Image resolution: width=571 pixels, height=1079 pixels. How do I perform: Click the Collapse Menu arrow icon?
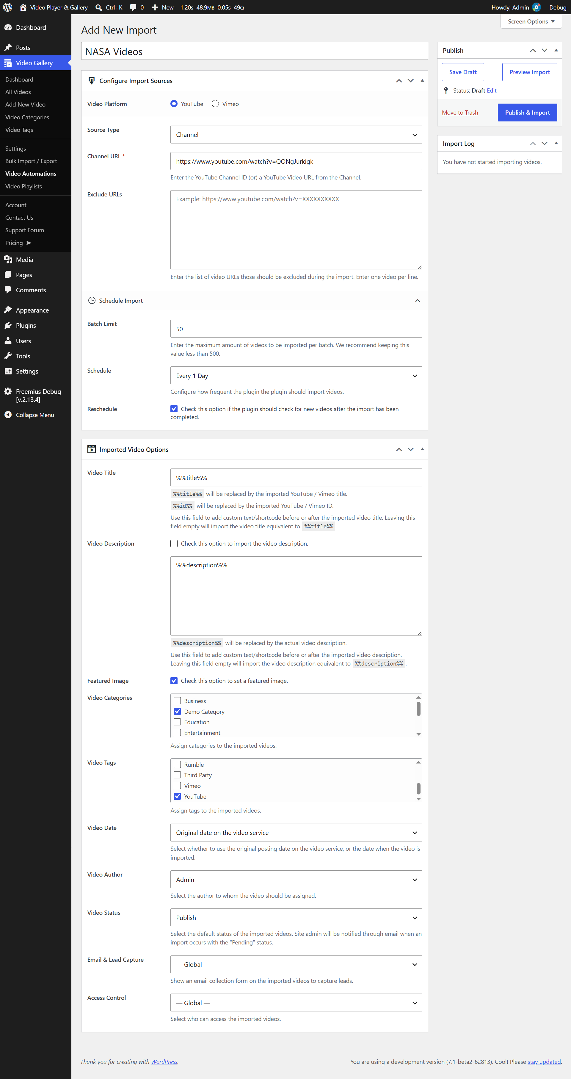click(8, 415)
